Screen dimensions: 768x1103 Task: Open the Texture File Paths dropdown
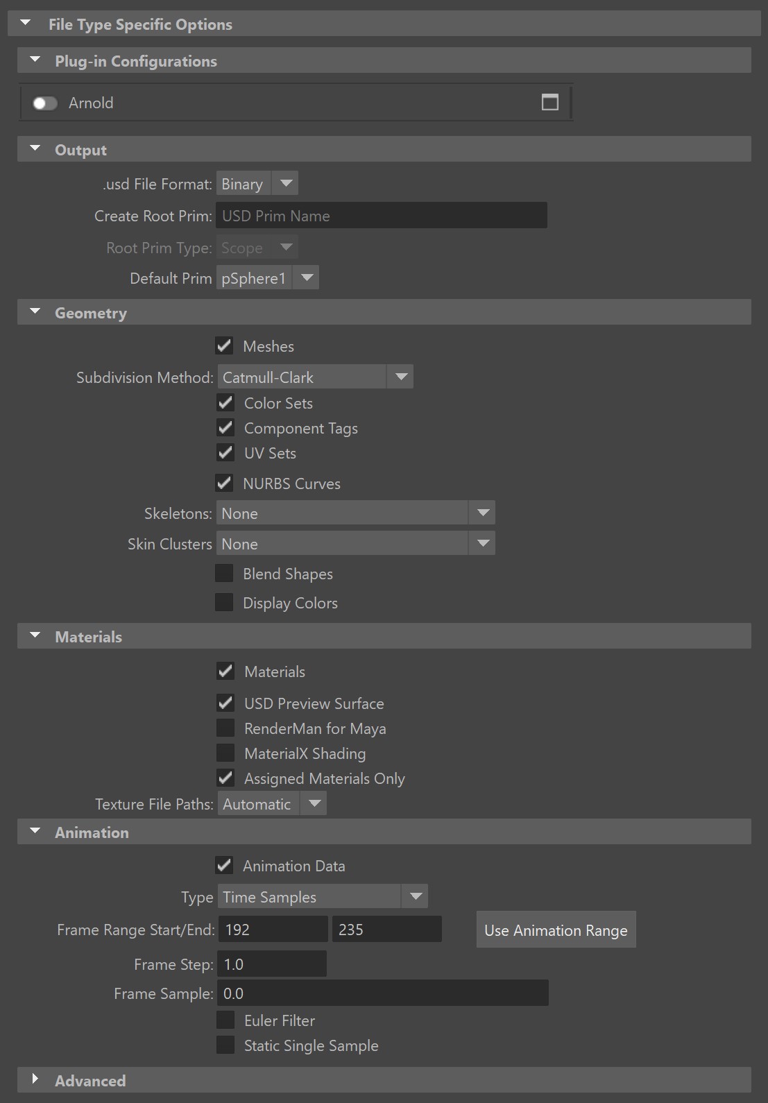[271, 804]
